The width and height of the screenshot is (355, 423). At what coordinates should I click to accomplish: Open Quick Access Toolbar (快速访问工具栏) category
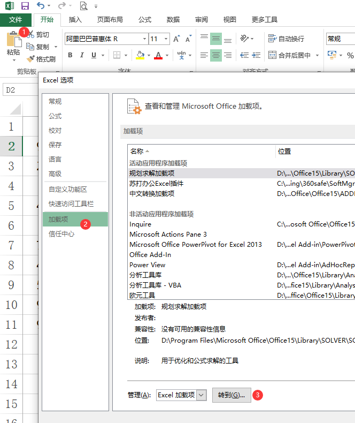click(75, 204)
